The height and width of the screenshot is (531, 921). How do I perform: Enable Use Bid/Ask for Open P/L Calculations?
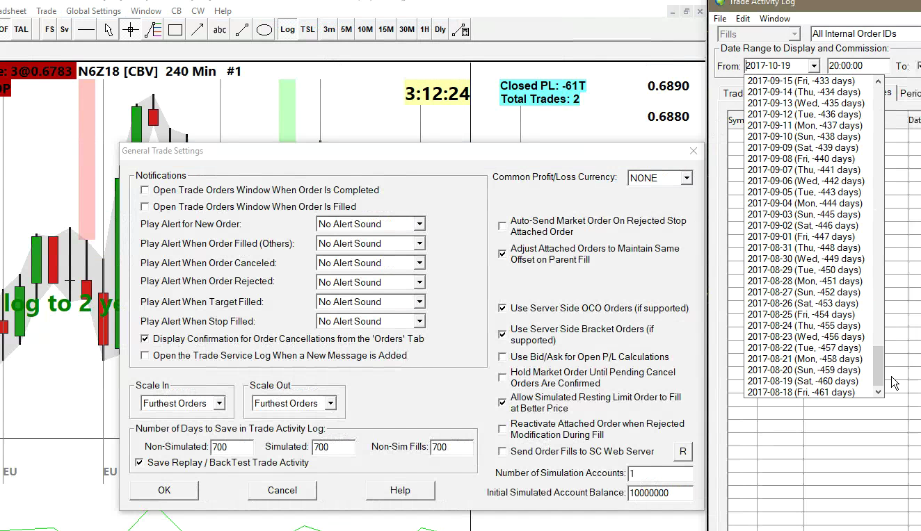(502, 357)
